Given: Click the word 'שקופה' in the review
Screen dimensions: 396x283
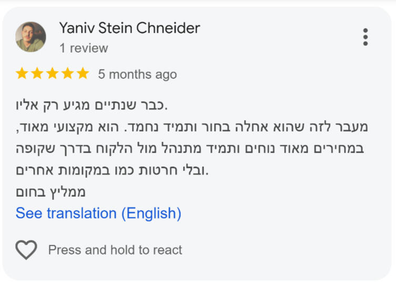Looking at the screenshot, I should tap(35, 148).
